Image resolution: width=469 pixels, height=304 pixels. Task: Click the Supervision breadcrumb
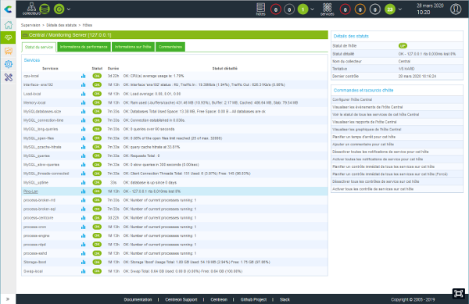(30, 25)
